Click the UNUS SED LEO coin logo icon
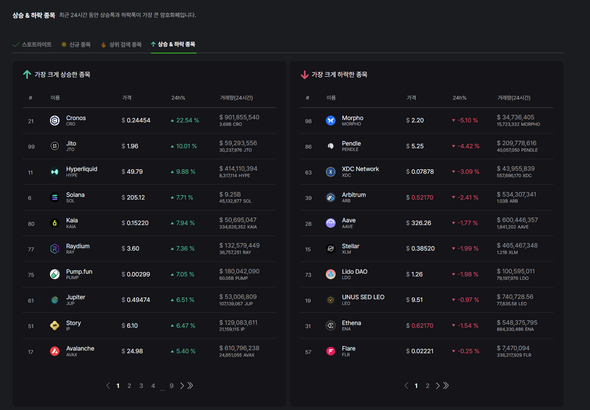 [x=331, y=300]
